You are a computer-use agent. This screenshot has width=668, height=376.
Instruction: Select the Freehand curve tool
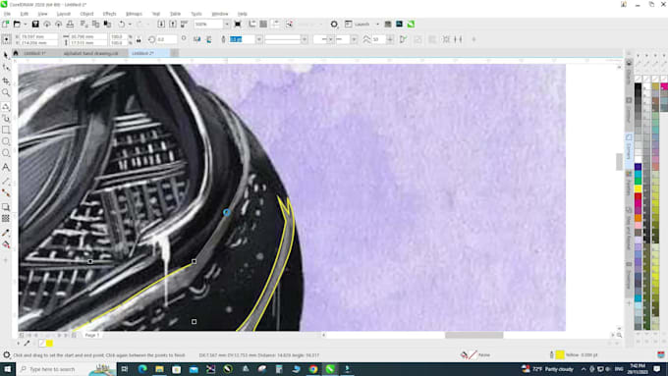click(x=6, y=106)
